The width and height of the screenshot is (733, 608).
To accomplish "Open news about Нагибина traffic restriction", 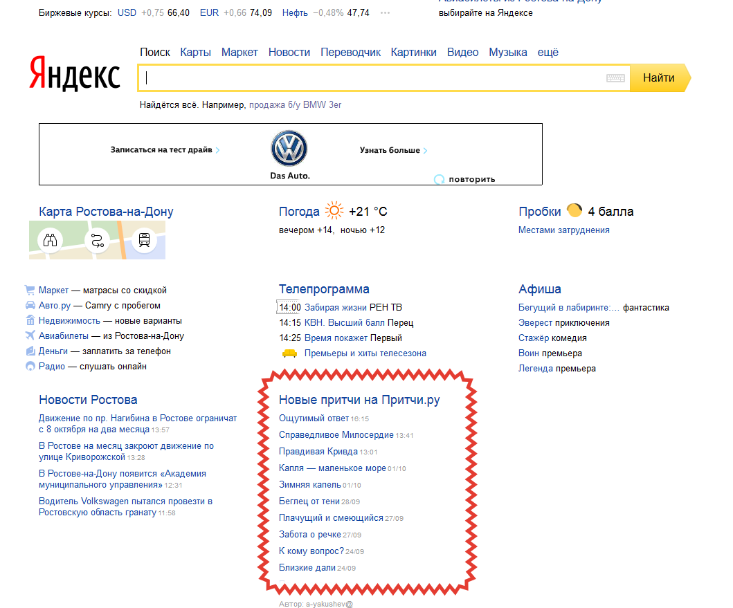I will 138,424.
